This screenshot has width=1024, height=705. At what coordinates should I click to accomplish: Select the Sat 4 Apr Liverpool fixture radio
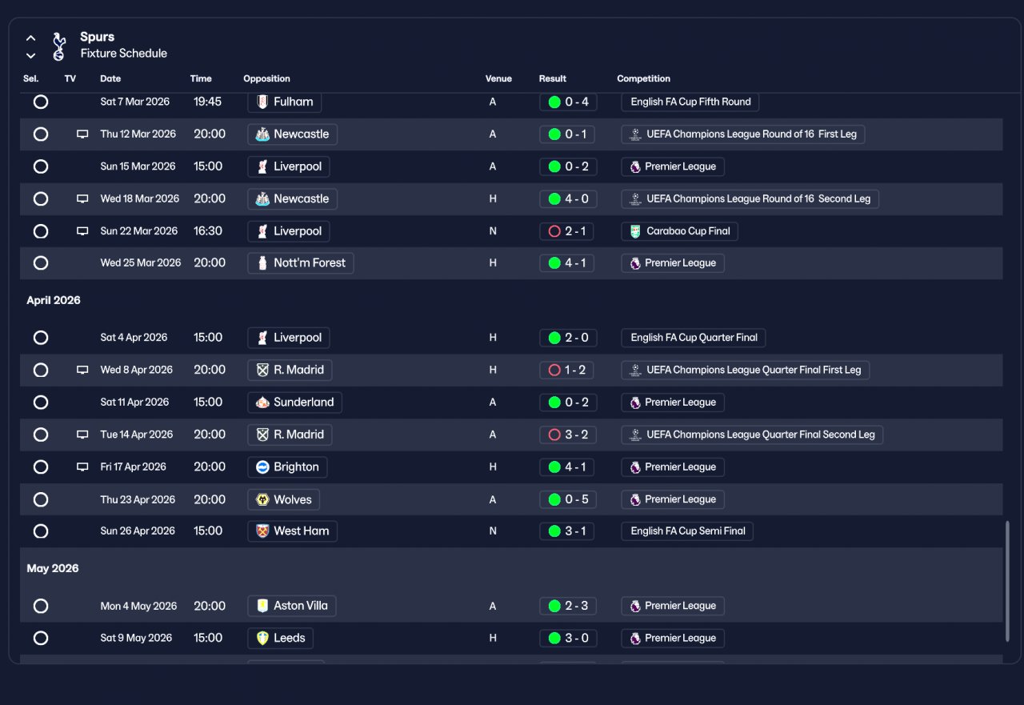tap(41, 338)
